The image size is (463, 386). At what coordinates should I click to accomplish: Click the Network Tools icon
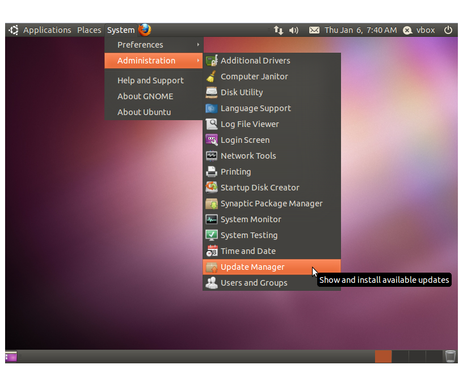[x=212, y=156]
